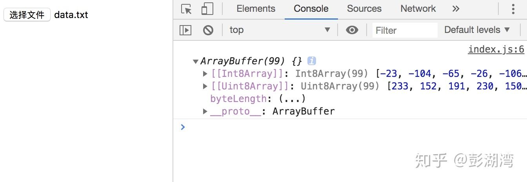Toggle the device toolbar icon
This screenshot has width=527, height=182.
coord(207,9)
